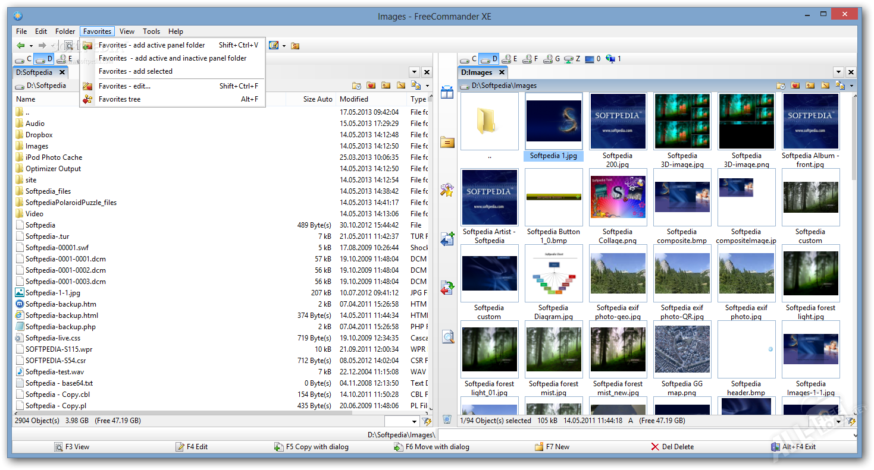
Task: Click the recycle bin icon in middle bar
Action: 447,420
